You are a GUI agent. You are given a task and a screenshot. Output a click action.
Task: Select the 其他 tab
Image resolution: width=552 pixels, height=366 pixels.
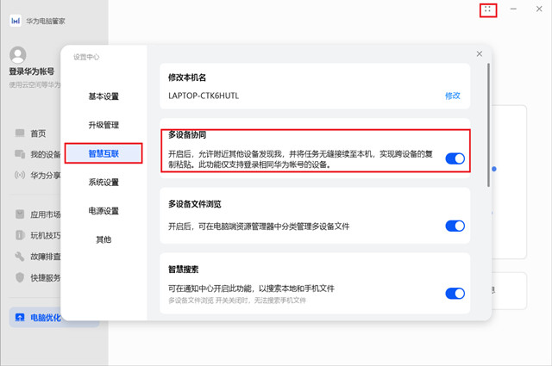point(103,239)
